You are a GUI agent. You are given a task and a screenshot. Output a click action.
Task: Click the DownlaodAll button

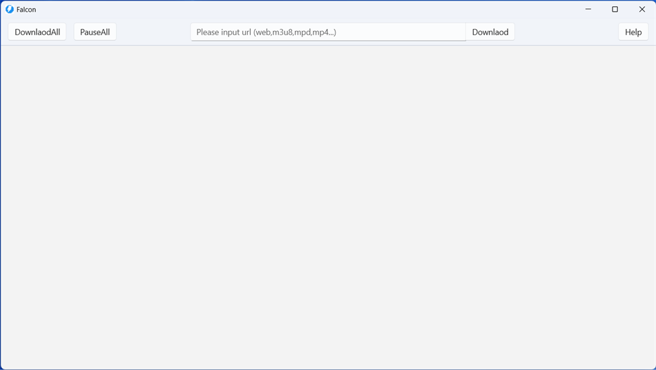[37, 32]
